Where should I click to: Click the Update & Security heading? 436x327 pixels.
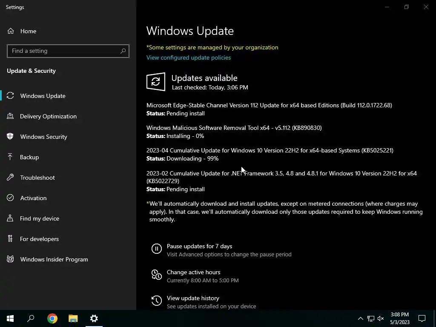(31, 71)
